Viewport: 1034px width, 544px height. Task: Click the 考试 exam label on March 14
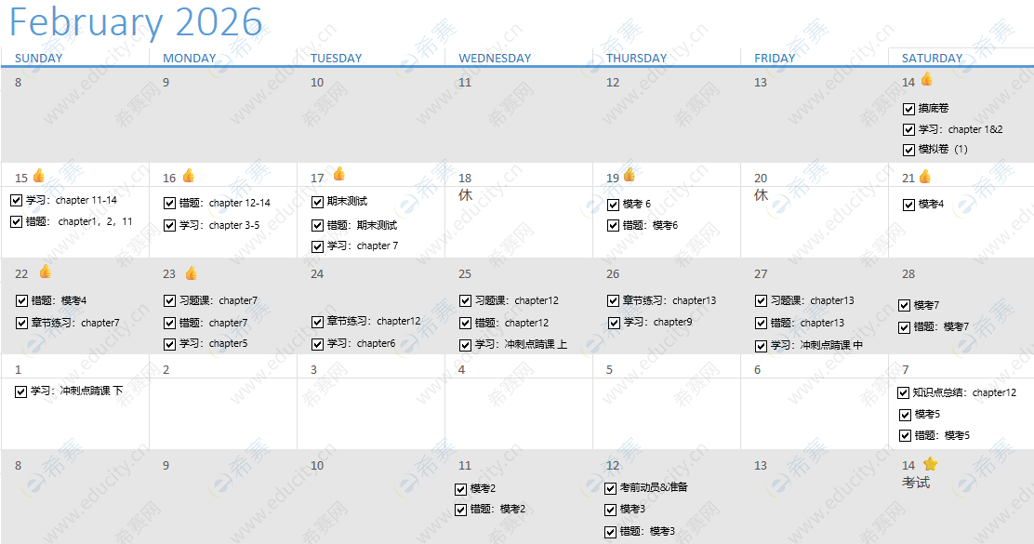[x=916, y=483]
